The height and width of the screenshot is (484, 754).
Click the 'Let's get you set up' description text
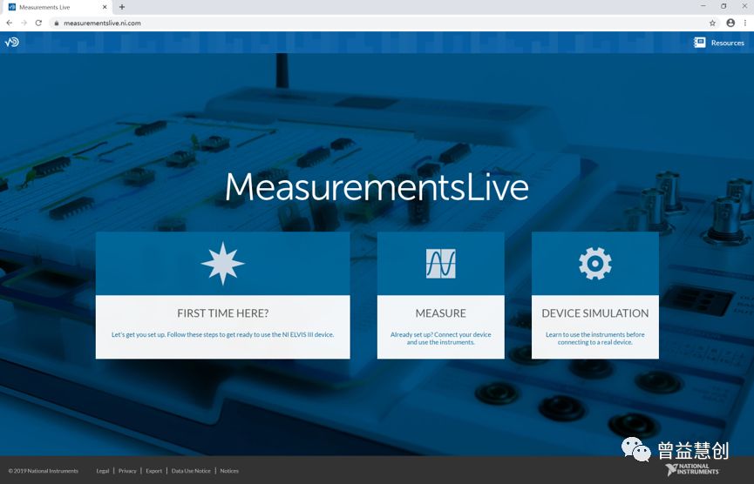click(x=222, y=334)
